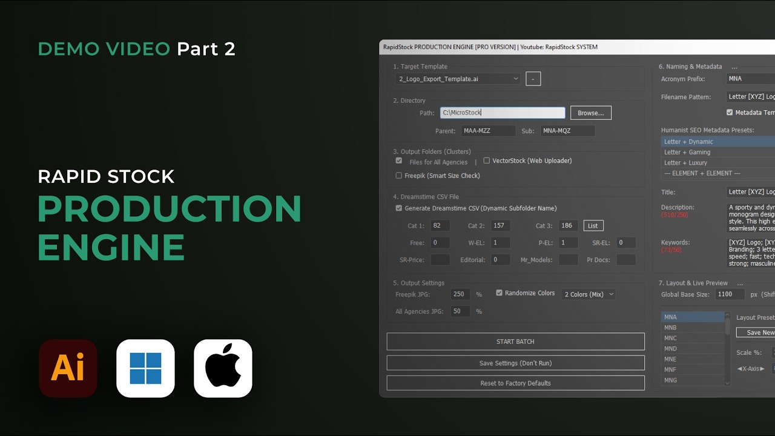Select MND in the acronym list

(x=693, y=349)
